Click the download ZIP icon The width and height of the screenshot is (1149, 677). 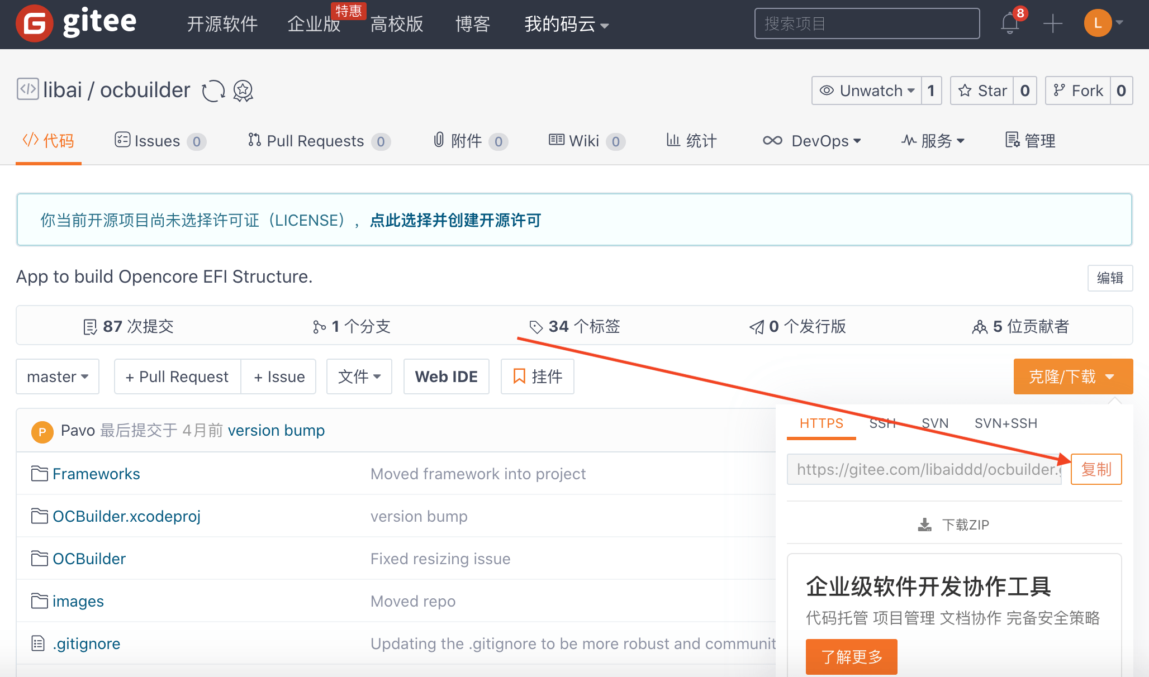[x=925, y=525]
